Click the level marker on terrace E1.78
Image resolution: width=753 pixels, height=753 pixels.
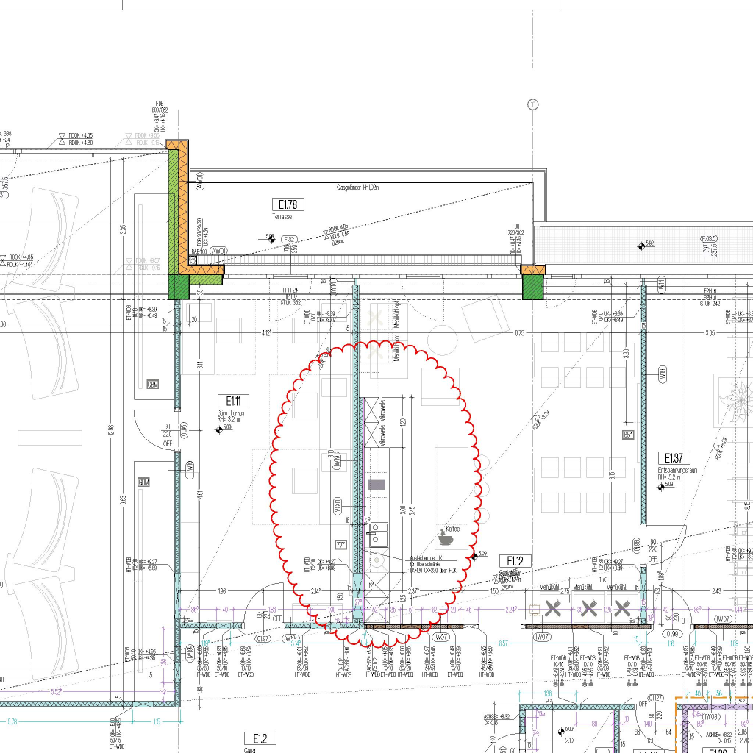tap(271, 239)
